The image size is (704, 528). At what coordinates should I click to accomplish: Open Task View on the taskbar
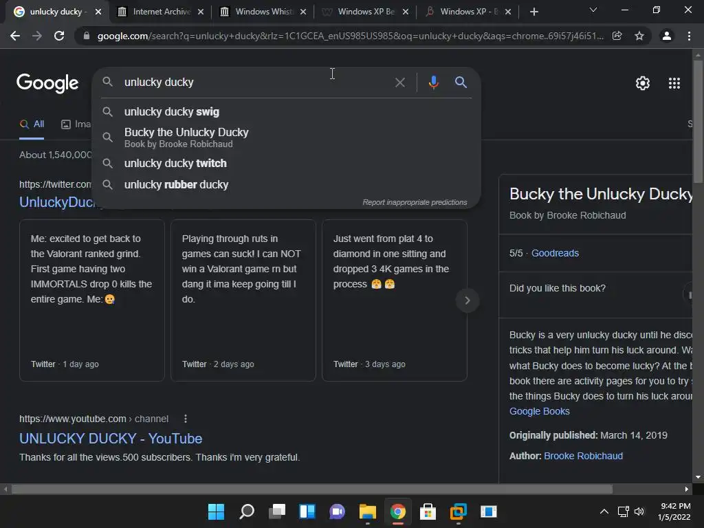point(277,511)
